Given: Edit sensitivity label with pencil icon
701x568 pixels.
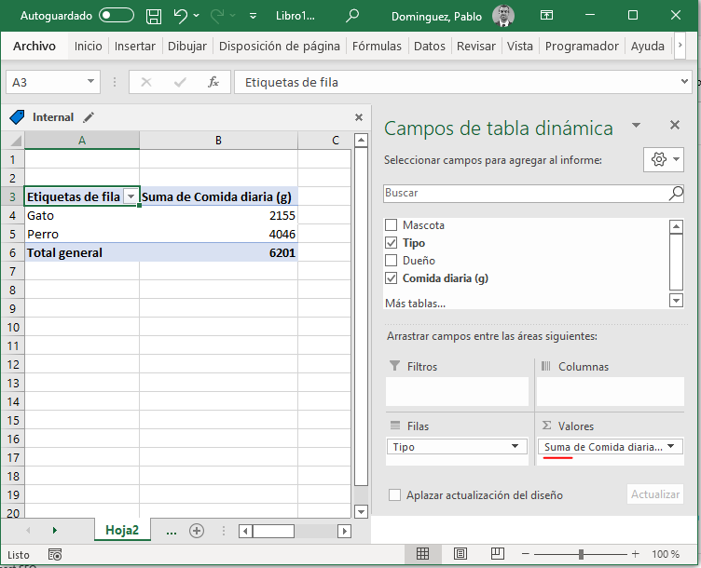Looking at the screenshot, I should pos(89,117).
